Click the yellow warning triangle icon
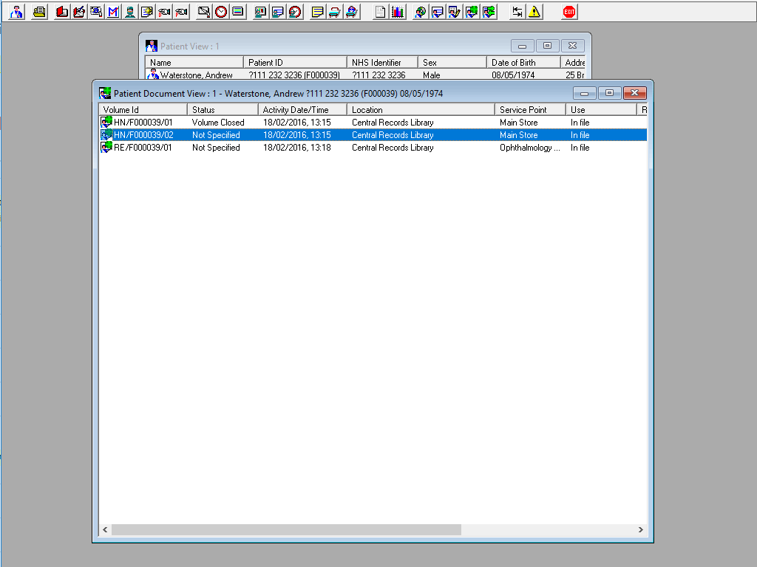 (x=534, y=12)
